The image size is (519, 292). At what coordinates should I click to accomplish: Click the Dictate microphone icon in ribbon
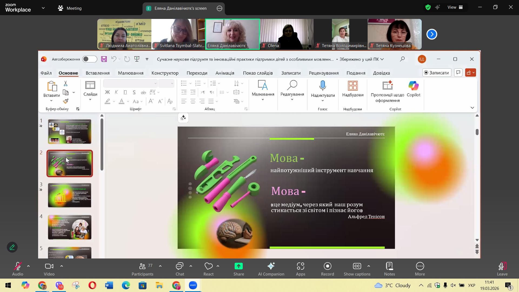point(322,86)
